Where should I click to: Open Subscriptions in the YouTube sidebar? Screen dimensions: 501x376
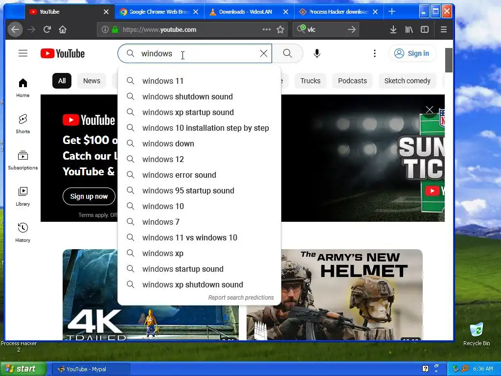click(23, 160)
